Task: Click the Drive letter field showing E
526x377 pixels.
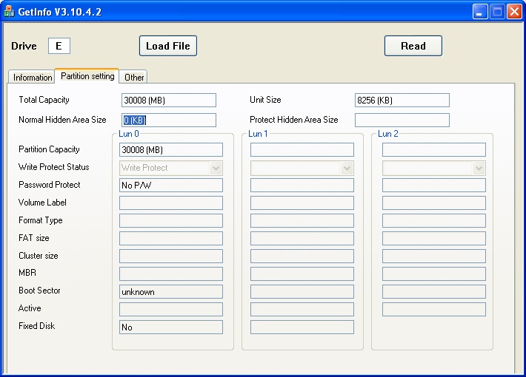Action: [x=59, y=46]
